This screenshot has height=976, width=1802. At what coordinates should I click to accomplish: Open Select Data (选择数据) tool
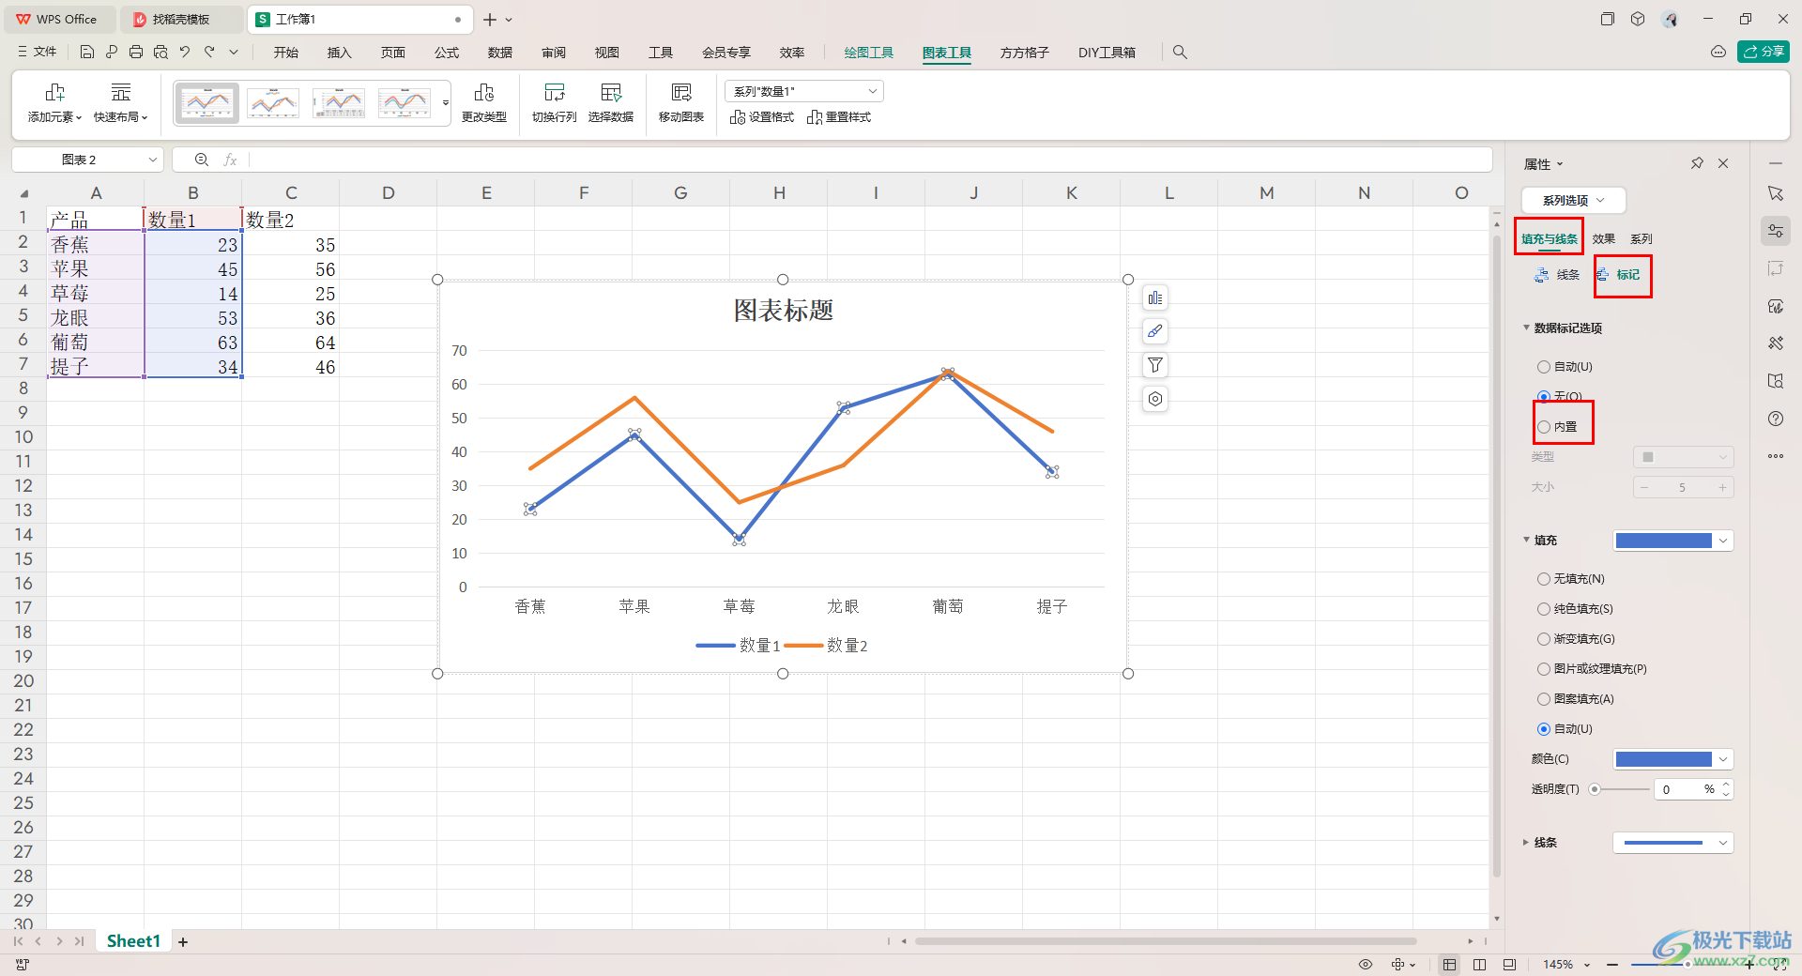click(x=611, y=102)
